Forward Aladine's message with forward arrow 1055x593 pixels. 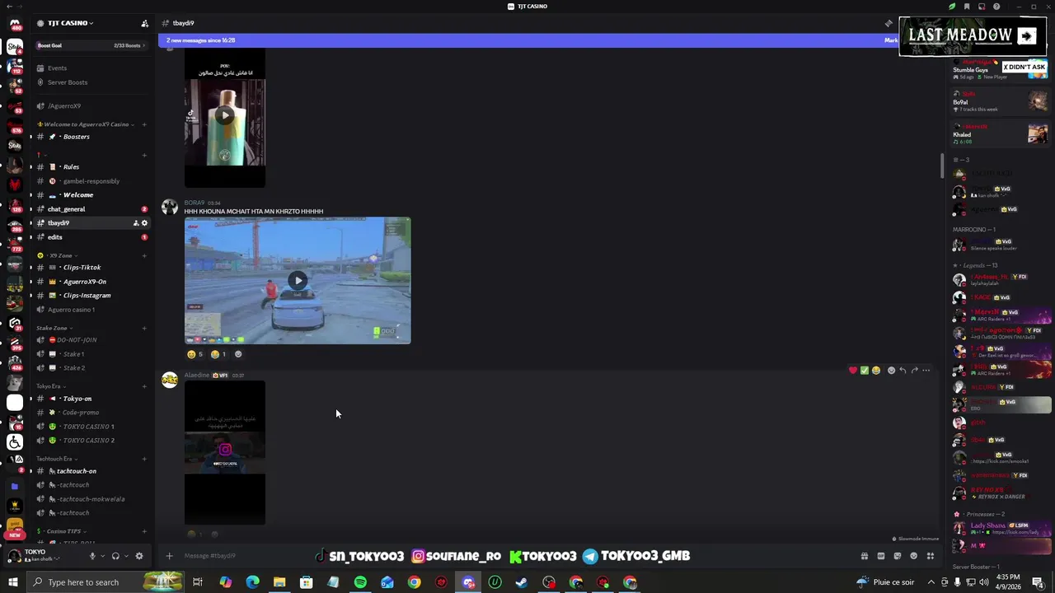(x=914, y=371)
